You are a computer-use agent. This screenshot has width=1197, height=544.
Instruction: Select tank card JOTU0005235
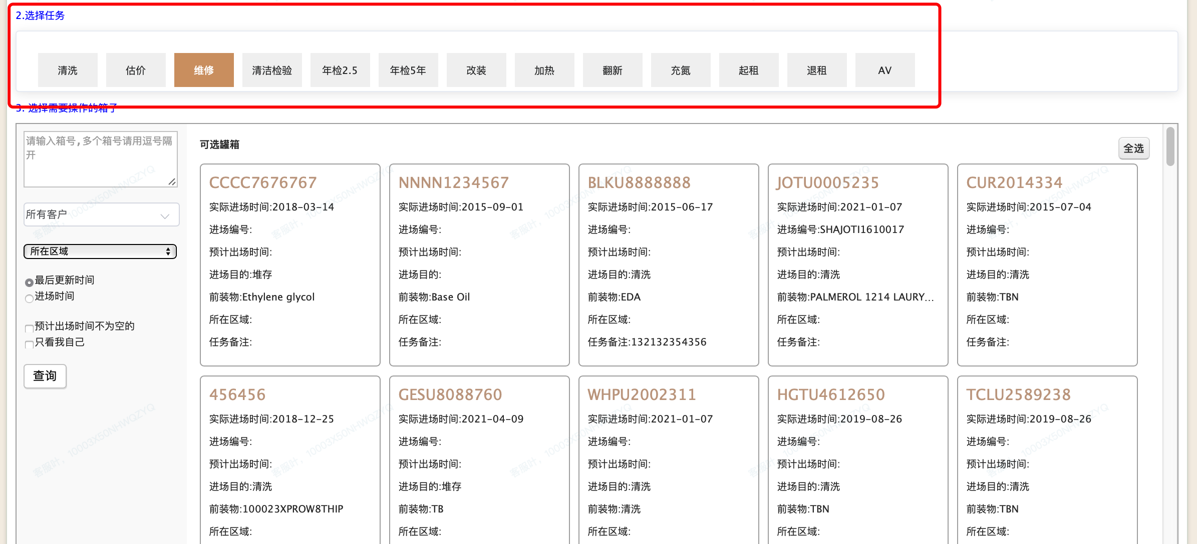click(858, 265)
